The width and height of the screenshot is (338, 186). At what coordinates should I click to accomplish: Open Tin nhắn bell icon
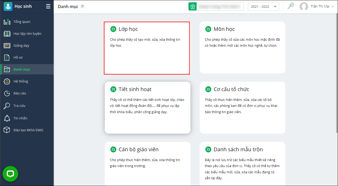tap(7, 118)
